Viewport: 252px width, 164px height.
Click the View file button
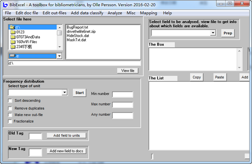[128, 71]
